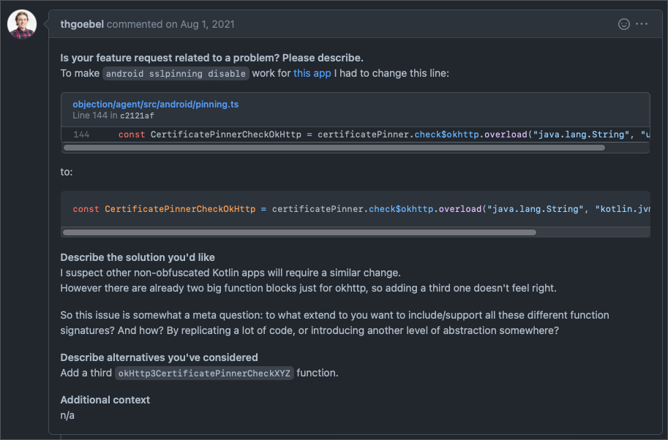Open thgoebel's profile avatar
The width and height of the screenshot is (668, 440).
point(22,24)
